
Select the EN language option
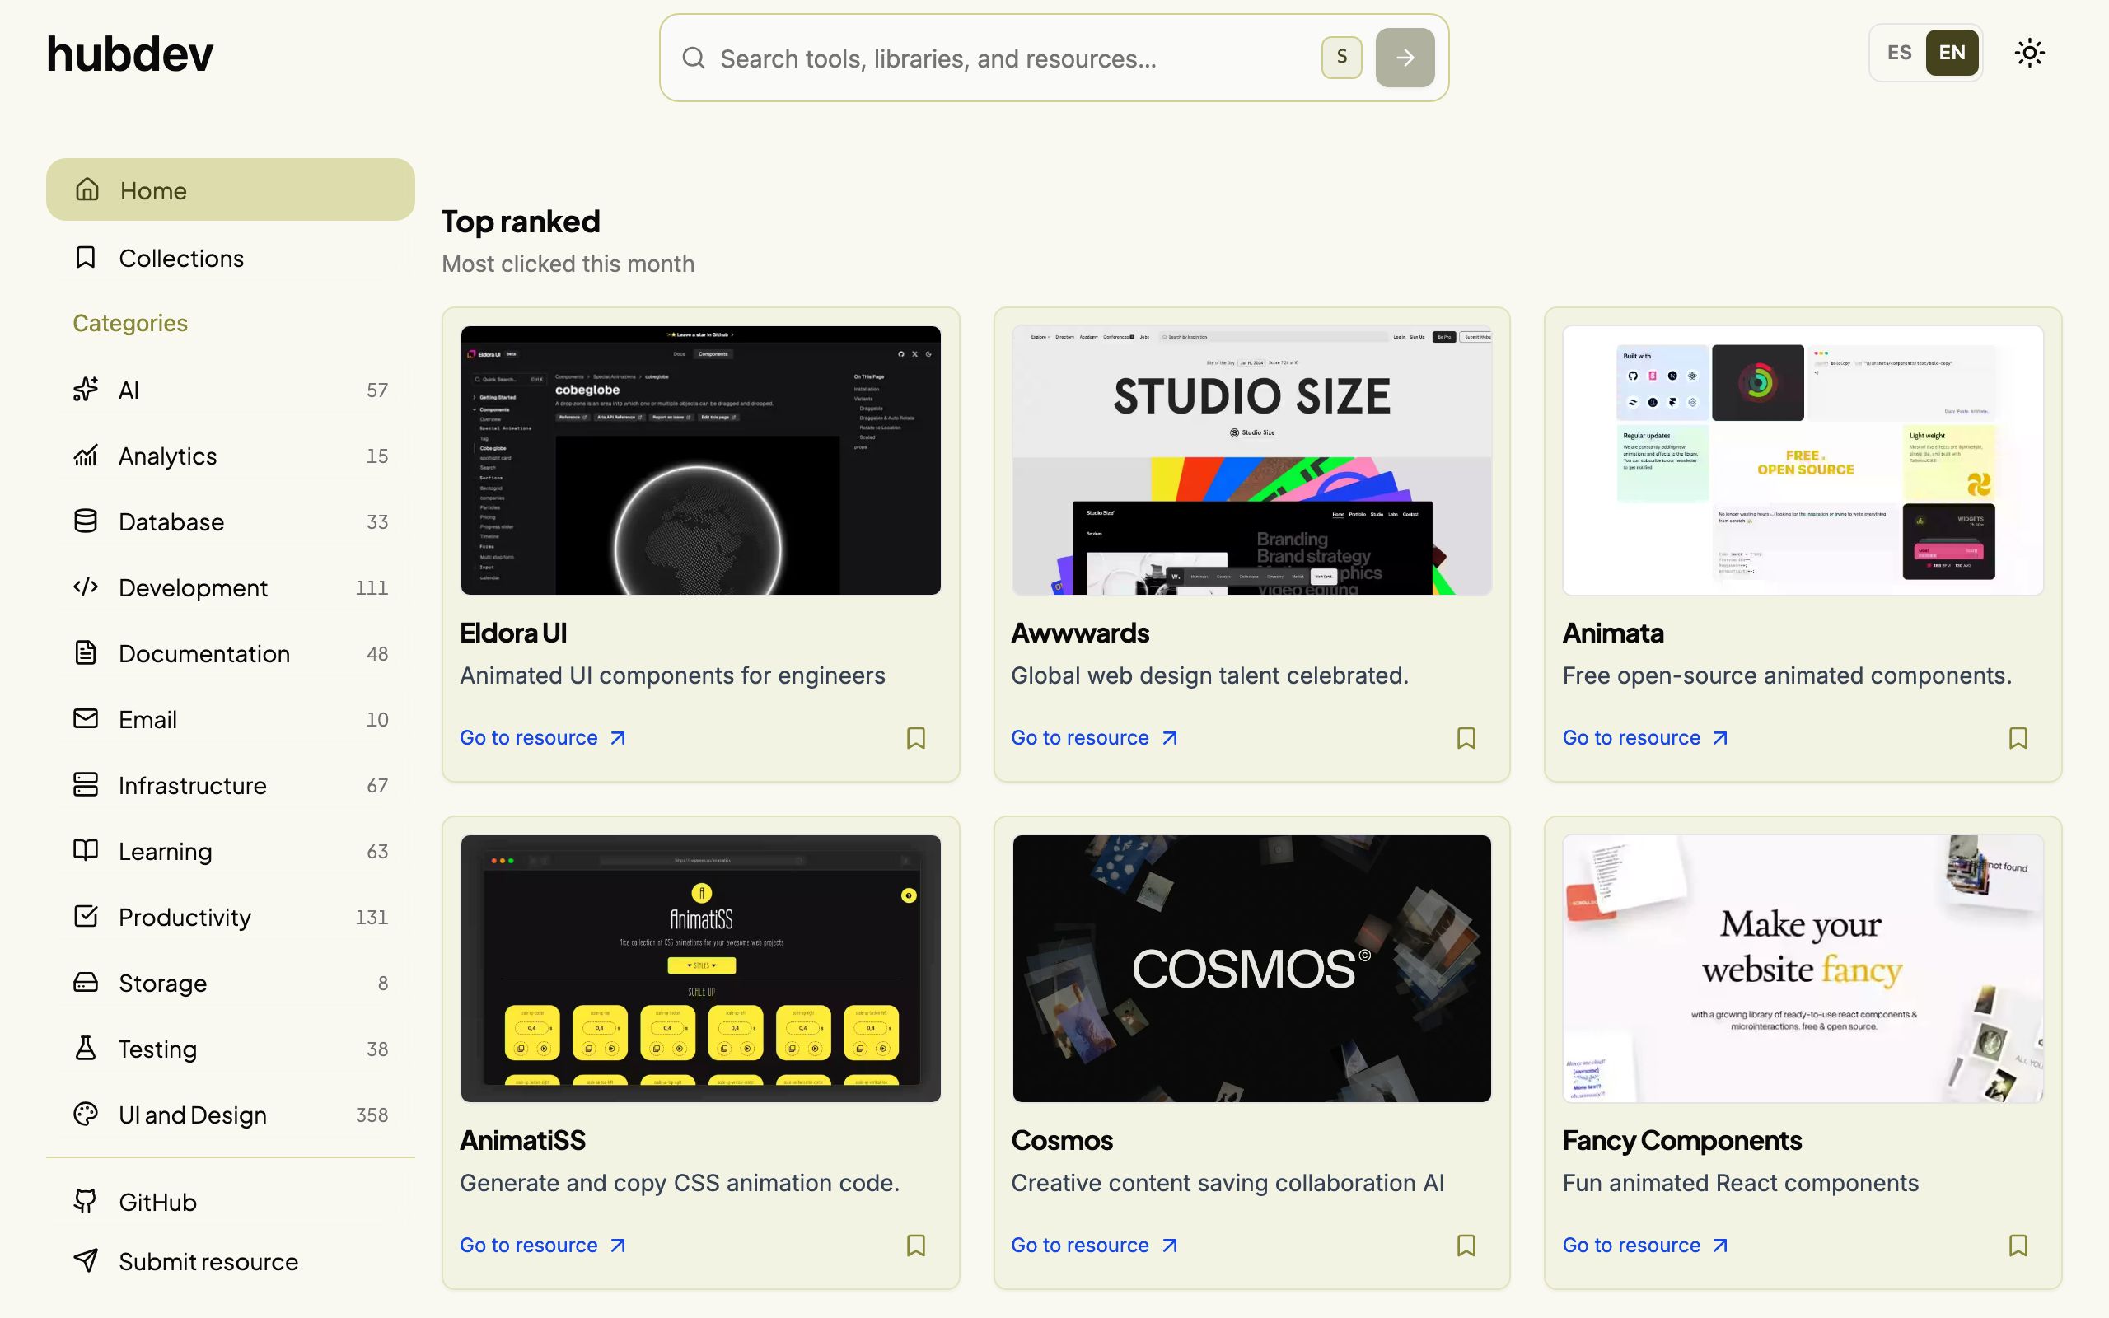click(1952, 52)
